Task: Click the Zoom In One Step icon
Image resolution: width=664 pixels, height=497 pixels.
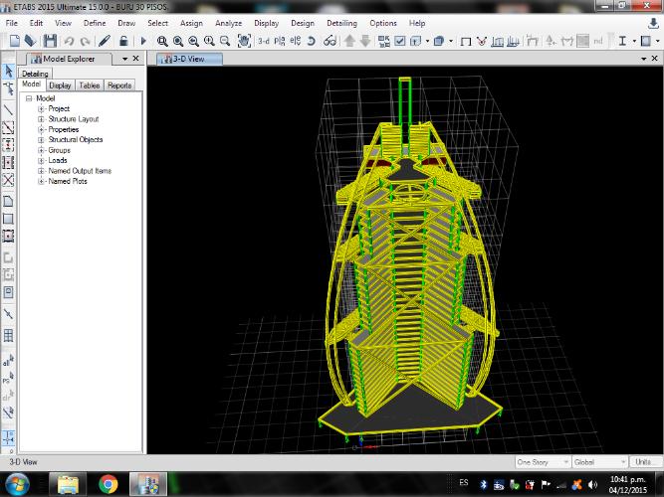Action: (209, 41)
